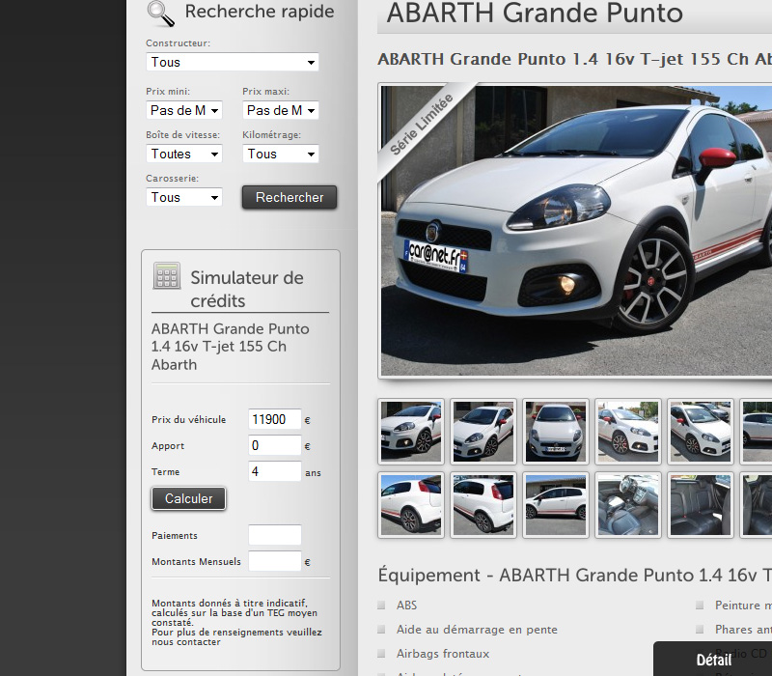This screenshot has width=772, height=676.
Task: Click the main ABARTH car photo
Action: tap(576, 231)
